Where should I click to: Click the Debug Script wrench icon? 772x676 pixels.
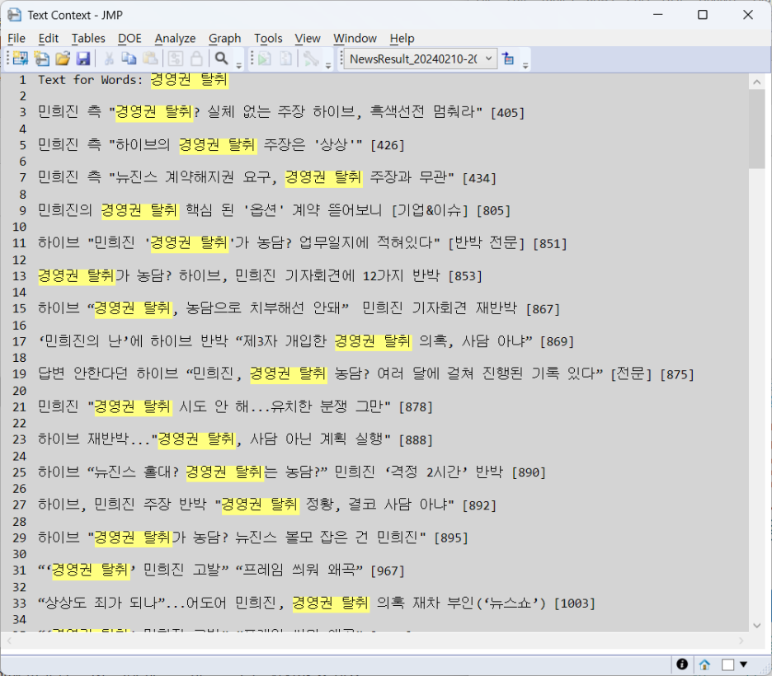coord(311,59)
